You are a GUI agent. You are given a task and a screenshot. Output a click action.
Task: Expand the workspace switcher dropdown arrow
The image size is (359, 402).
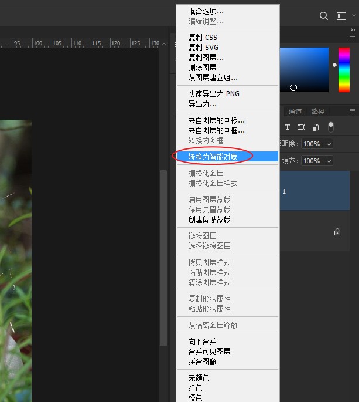(354, 16)
